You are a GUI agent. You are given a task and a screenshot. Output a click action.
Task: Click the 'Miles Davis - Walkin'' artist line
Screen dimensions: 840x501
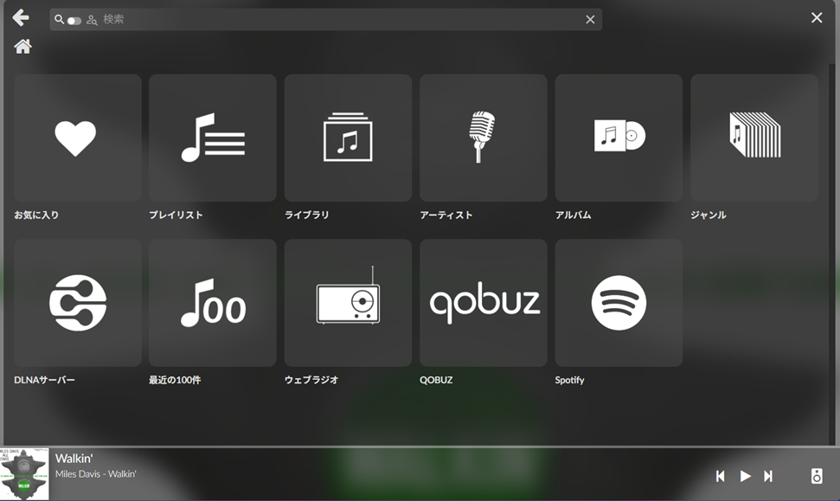pos(96,474)
